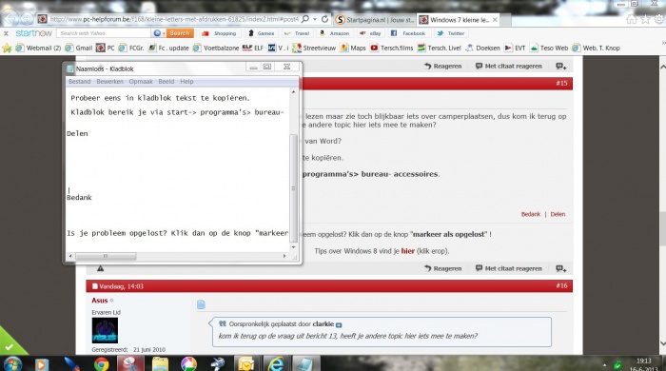Click the Bedank link in post #15

tap(531, 214)
